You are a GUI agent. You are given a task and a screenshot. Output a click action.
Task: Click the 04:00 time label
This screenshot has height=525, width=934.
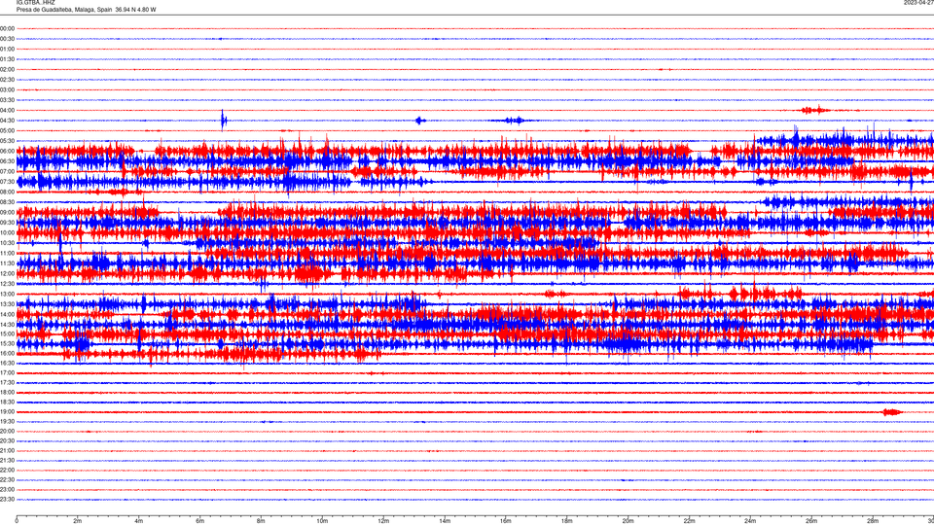7,110
